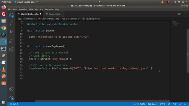Image resolution: width=189 pixels, height=106 pixels.
Task: Open Notifications bell in status bar
Action: click(185, 104)
